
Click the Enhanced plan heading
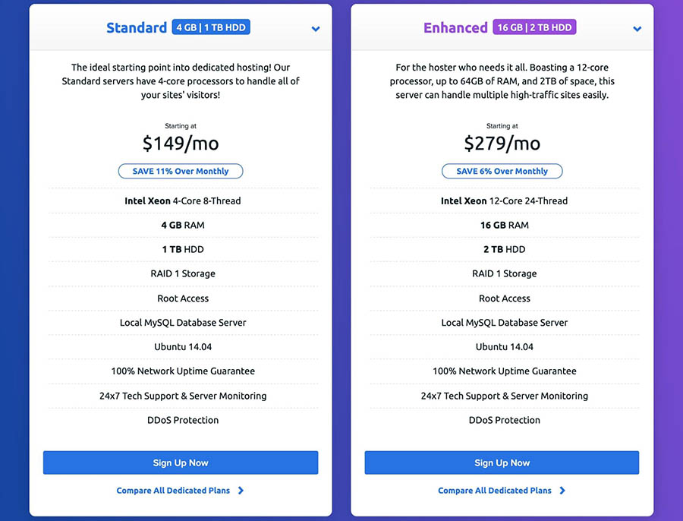click(455, 27)
